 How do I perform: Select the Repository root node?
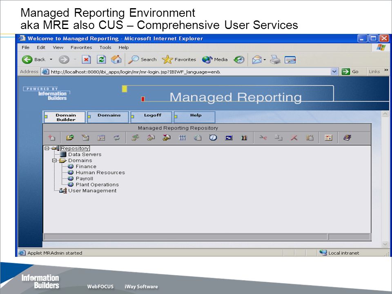(75, 148)
